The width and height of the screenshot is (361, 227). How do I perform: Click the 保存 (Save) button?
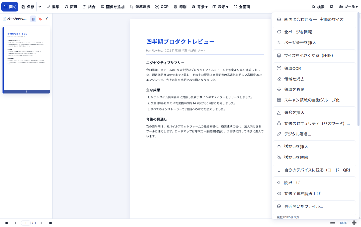click(x=28, y=7)
